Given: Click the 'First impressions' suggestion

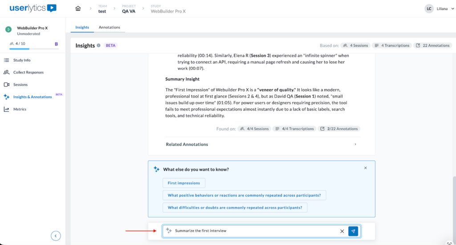Looking at the screenshot, I should click(184, 183).
